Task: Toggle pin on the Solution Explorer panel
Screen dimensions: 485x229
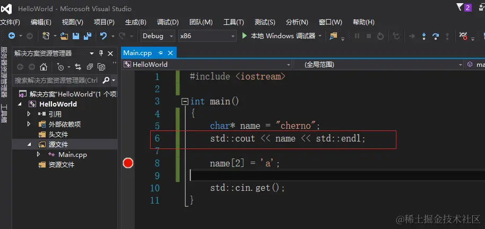Action: [101, 54]
